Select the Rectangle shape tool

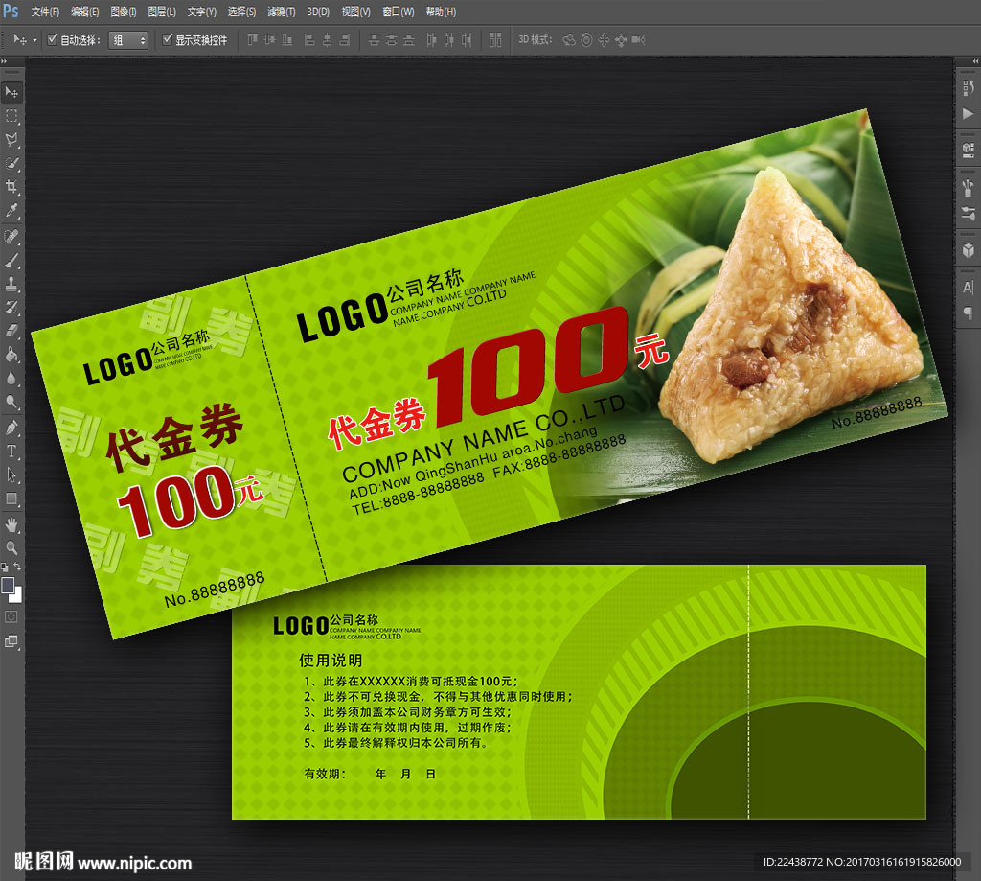11,499
